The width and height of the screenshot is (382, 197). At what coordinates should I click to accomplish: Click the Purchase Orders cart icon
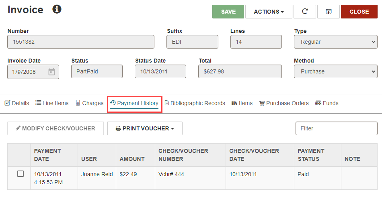(262, 104)
